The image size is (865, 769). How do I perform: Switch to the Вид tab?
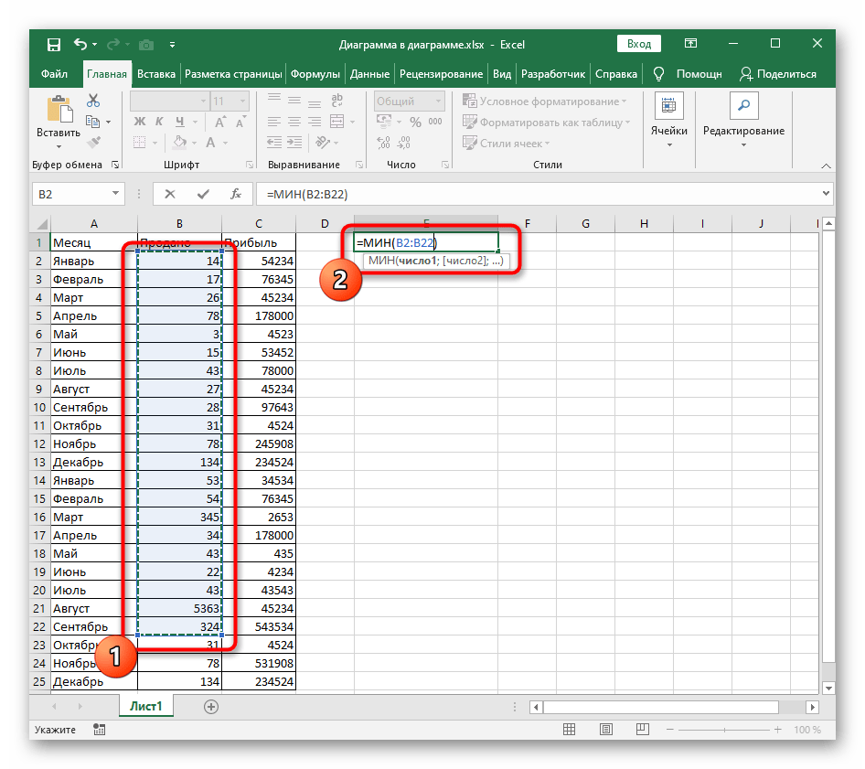pos(502,74)
